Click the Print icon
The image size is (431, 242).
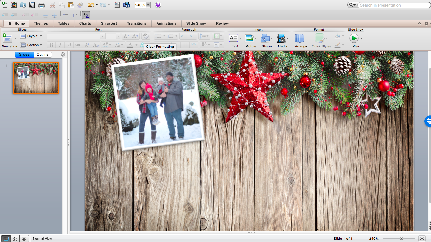pyautogui.click(x=42, y=5)
